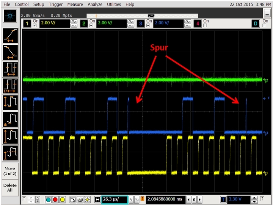Open the Help menu
The height and width of the screenshot is (205, 273).
pyautogui.click(x=130, y=4)
